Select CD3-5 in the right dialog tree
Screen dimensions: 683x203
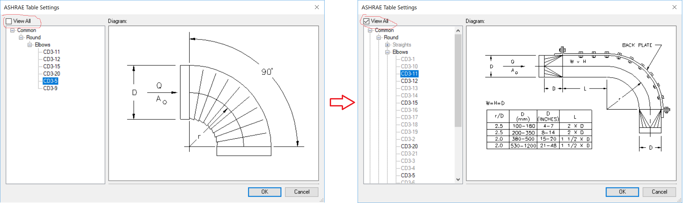coord(408,175)
